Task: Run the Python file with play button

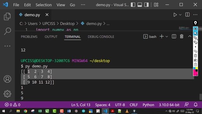Action: point(175,15)
